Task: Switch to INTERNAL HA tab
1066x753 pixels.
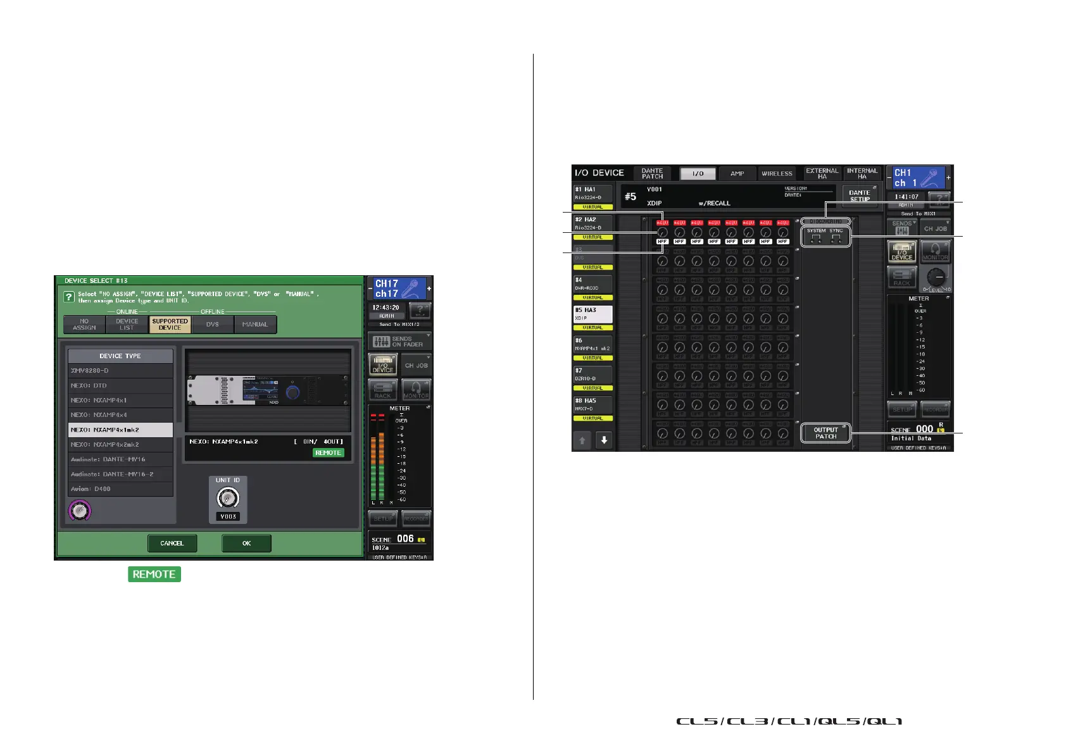Action: point(862,173)
